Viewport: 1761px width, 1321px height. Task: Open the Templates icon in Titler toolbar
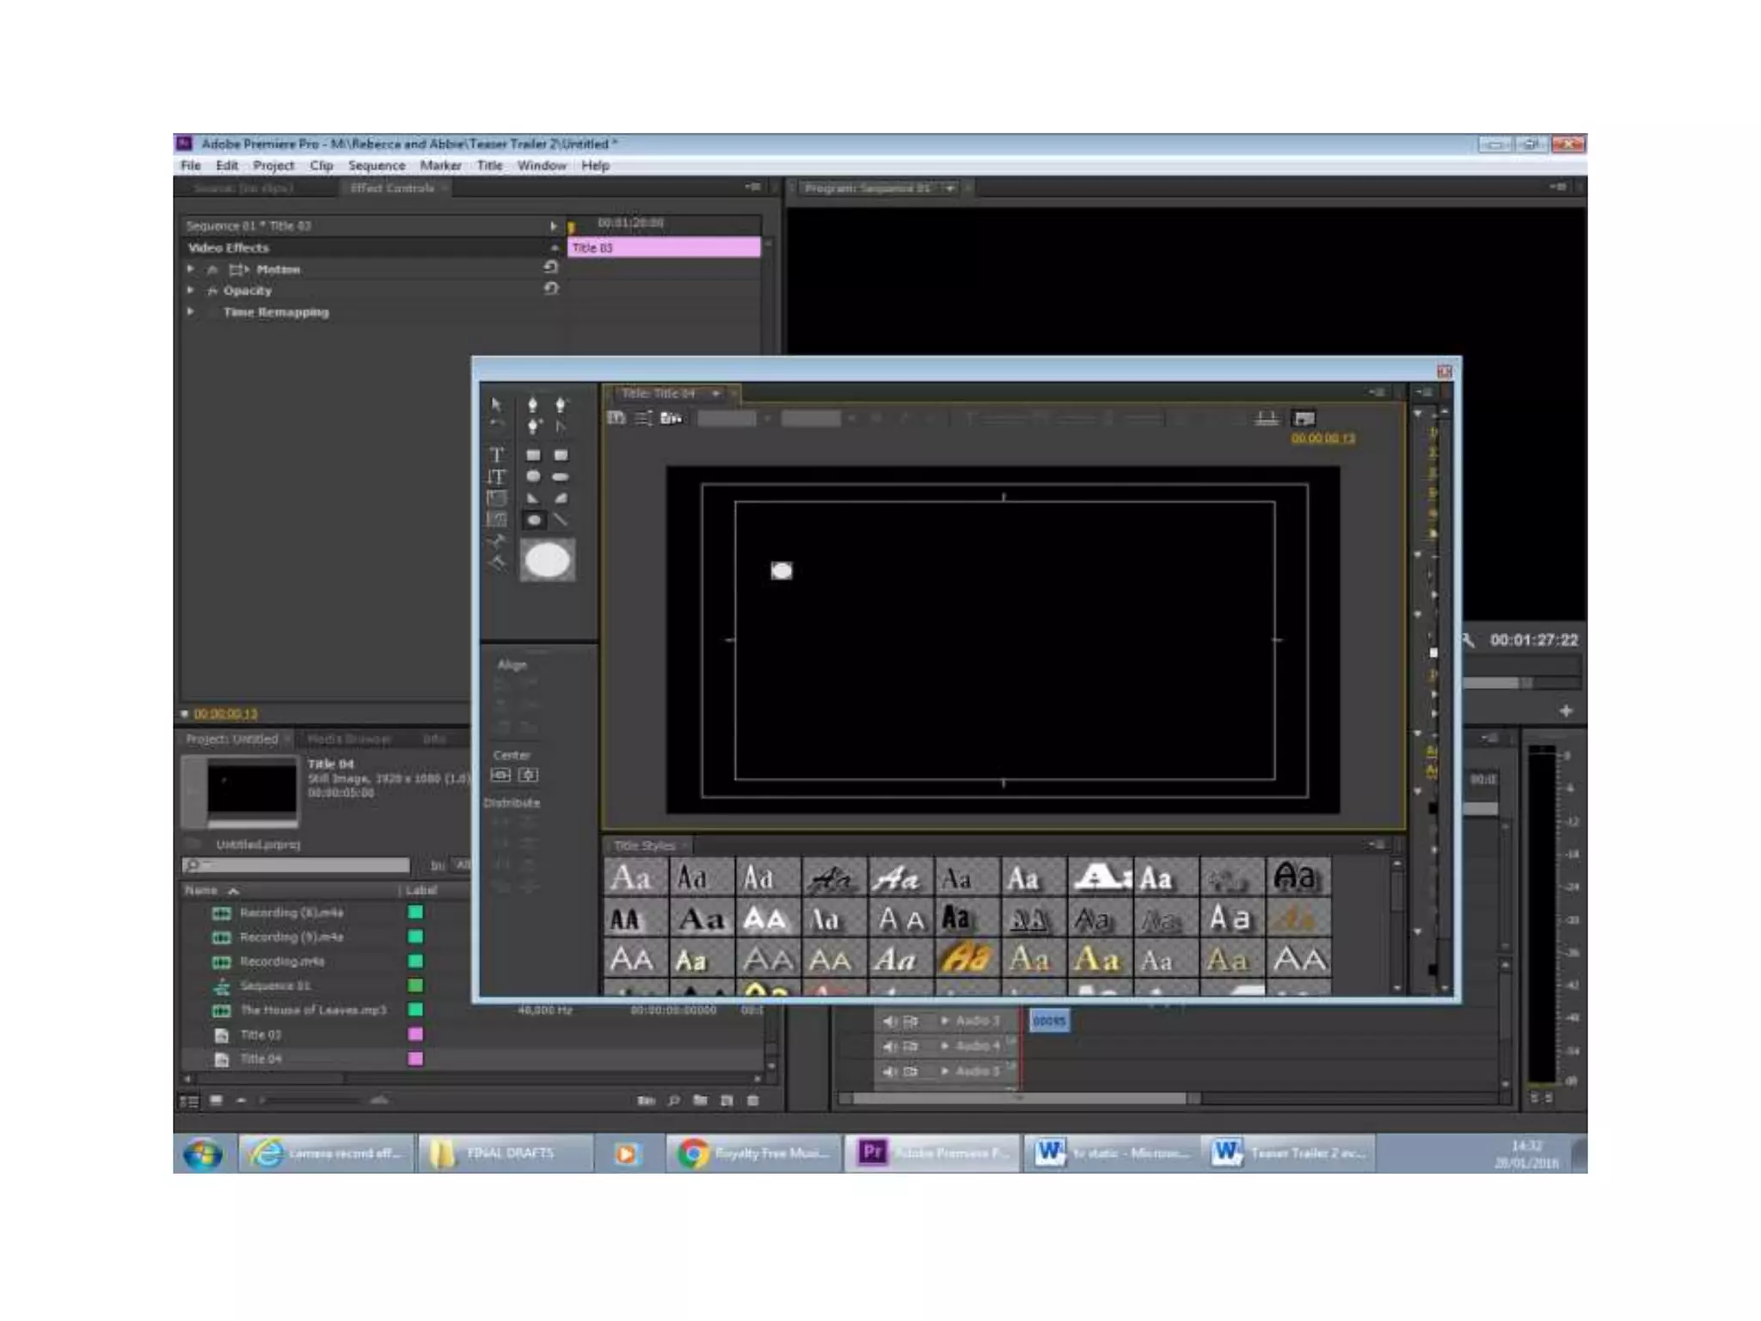click(x=671, y=418)
